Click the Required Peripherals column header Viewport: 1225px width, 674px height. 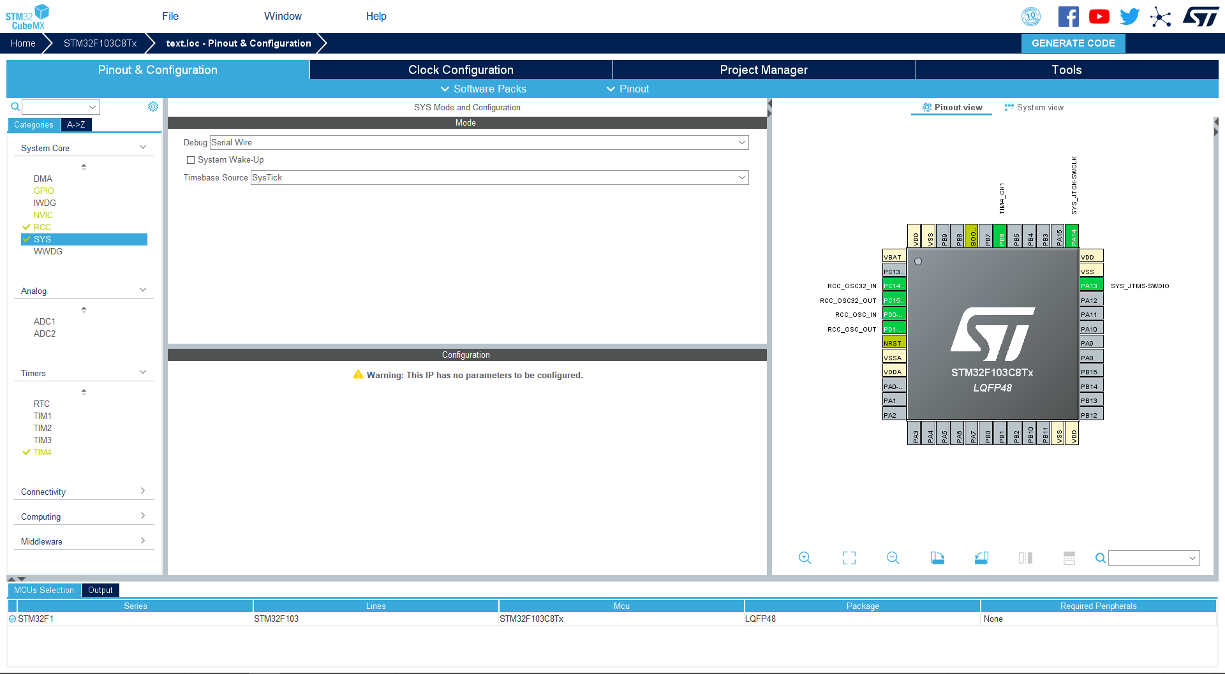point(1098,606)
